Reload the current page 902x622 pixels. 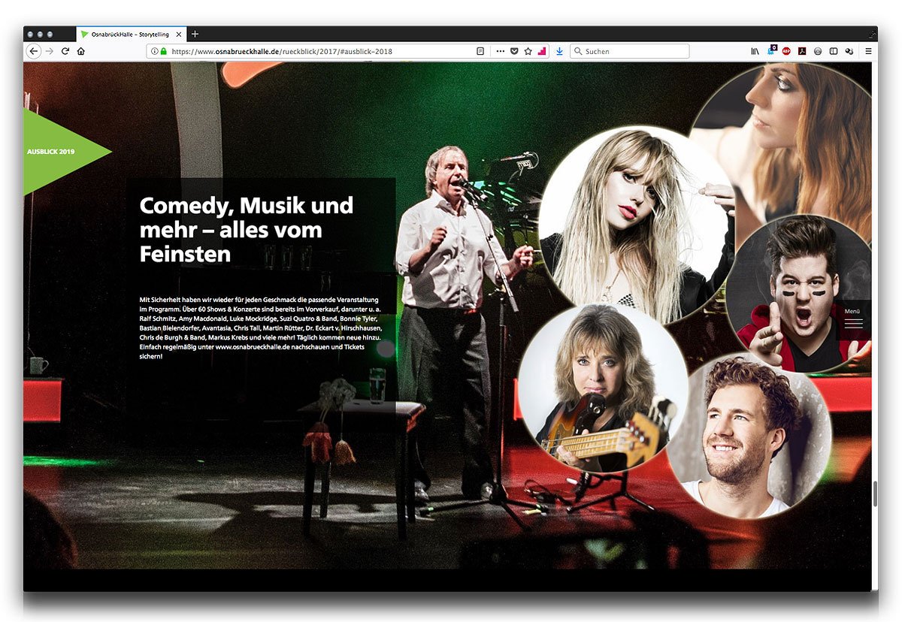tap(65, 51)
